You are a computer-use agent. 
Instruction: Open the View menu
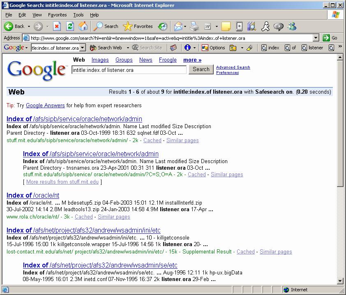pyautogui.click(x=37, y=15)
